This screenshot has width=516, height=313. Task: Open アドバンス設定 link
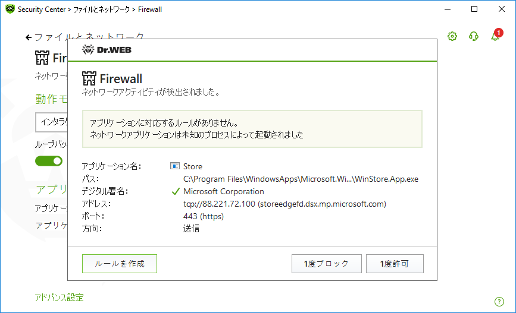point(60,298)
